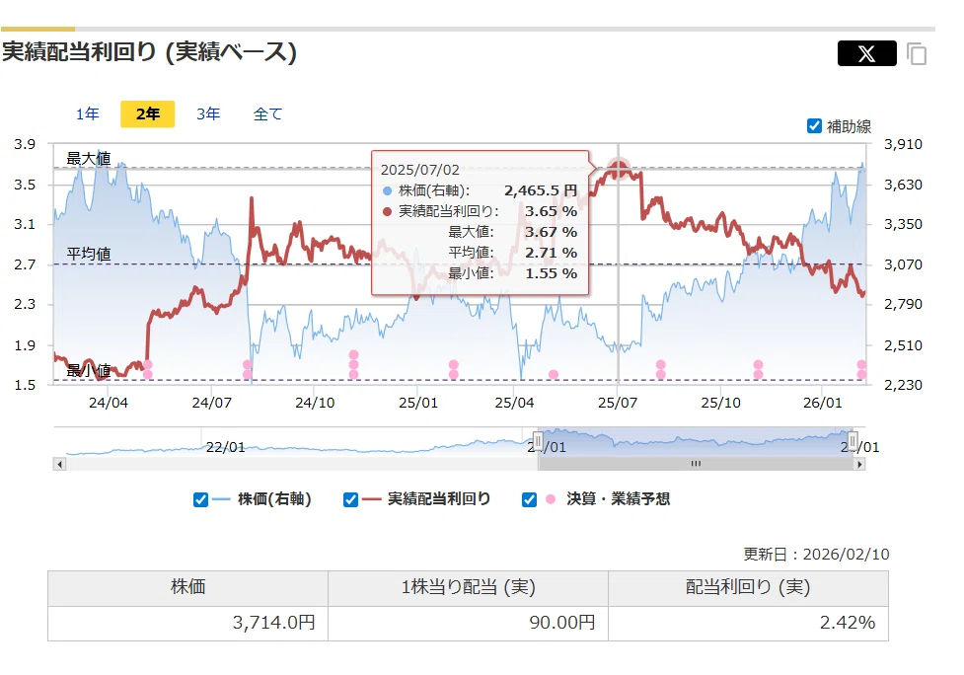Click the pink earnings marker near 25/05
This screenshot has width=964, height=675.
(x=554, y=374)
